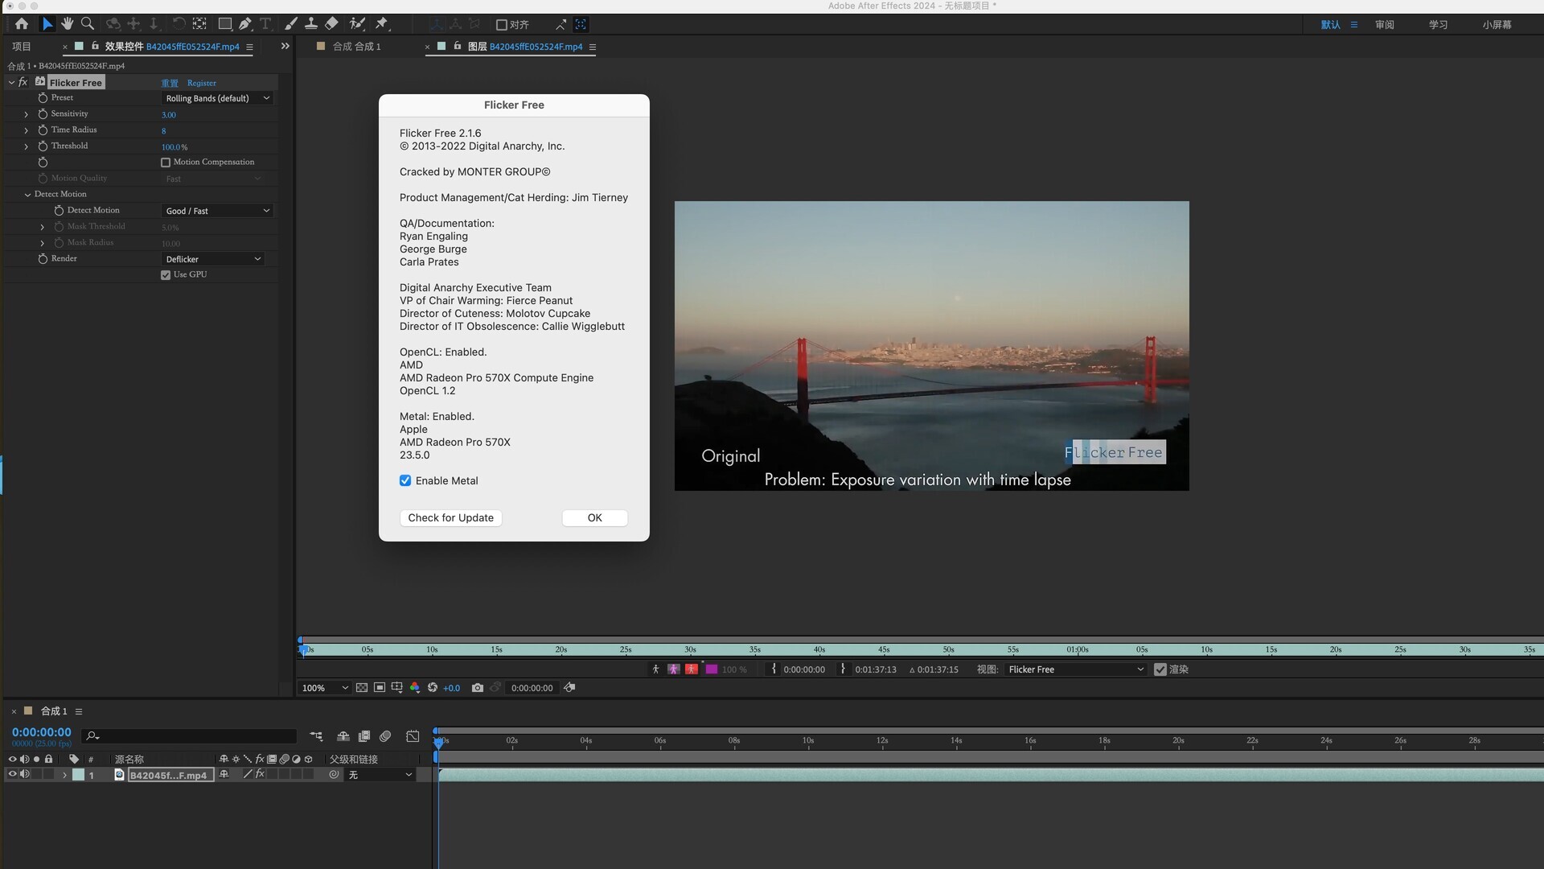The width and height of the screenshot is (1544, 869).
Task: Select the Pen tool
Action: click(245, 24)
